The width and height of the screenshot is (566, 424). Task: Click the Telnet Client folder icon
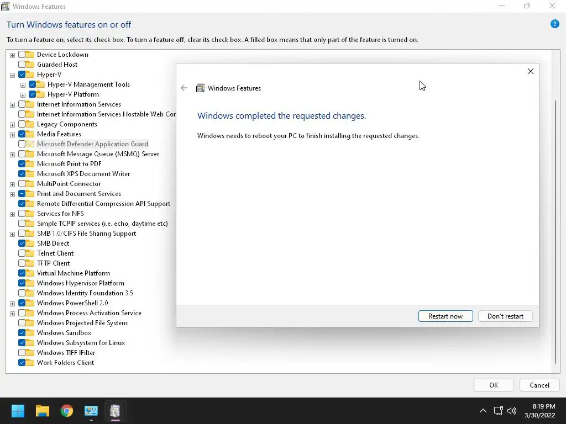coord(30,253)
